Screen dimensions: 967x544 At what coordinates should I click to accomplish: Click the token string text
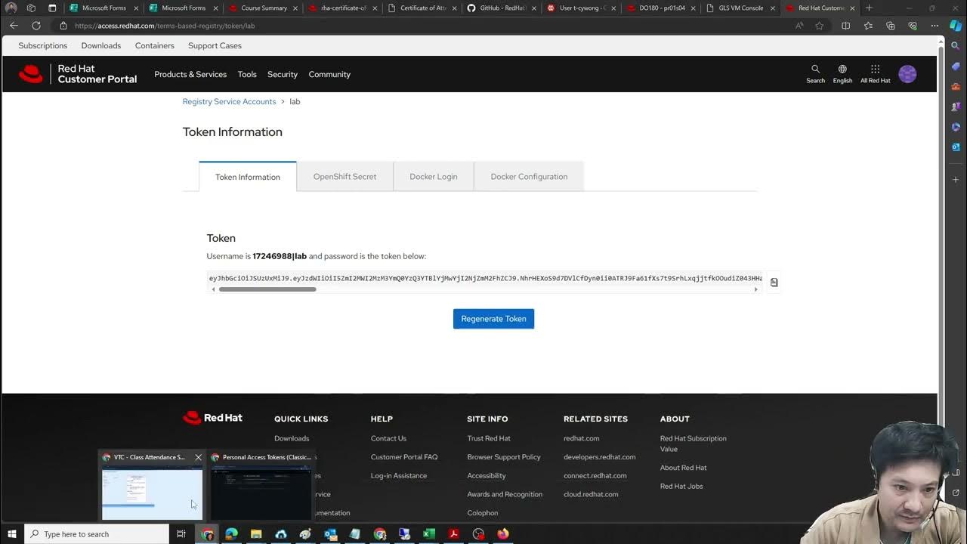pos(485,279)
